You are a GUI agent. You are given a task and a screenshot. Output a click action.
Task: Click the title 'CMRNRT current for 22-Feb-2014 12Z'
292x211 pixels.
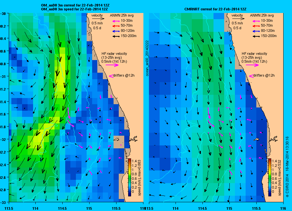point(215,9)
